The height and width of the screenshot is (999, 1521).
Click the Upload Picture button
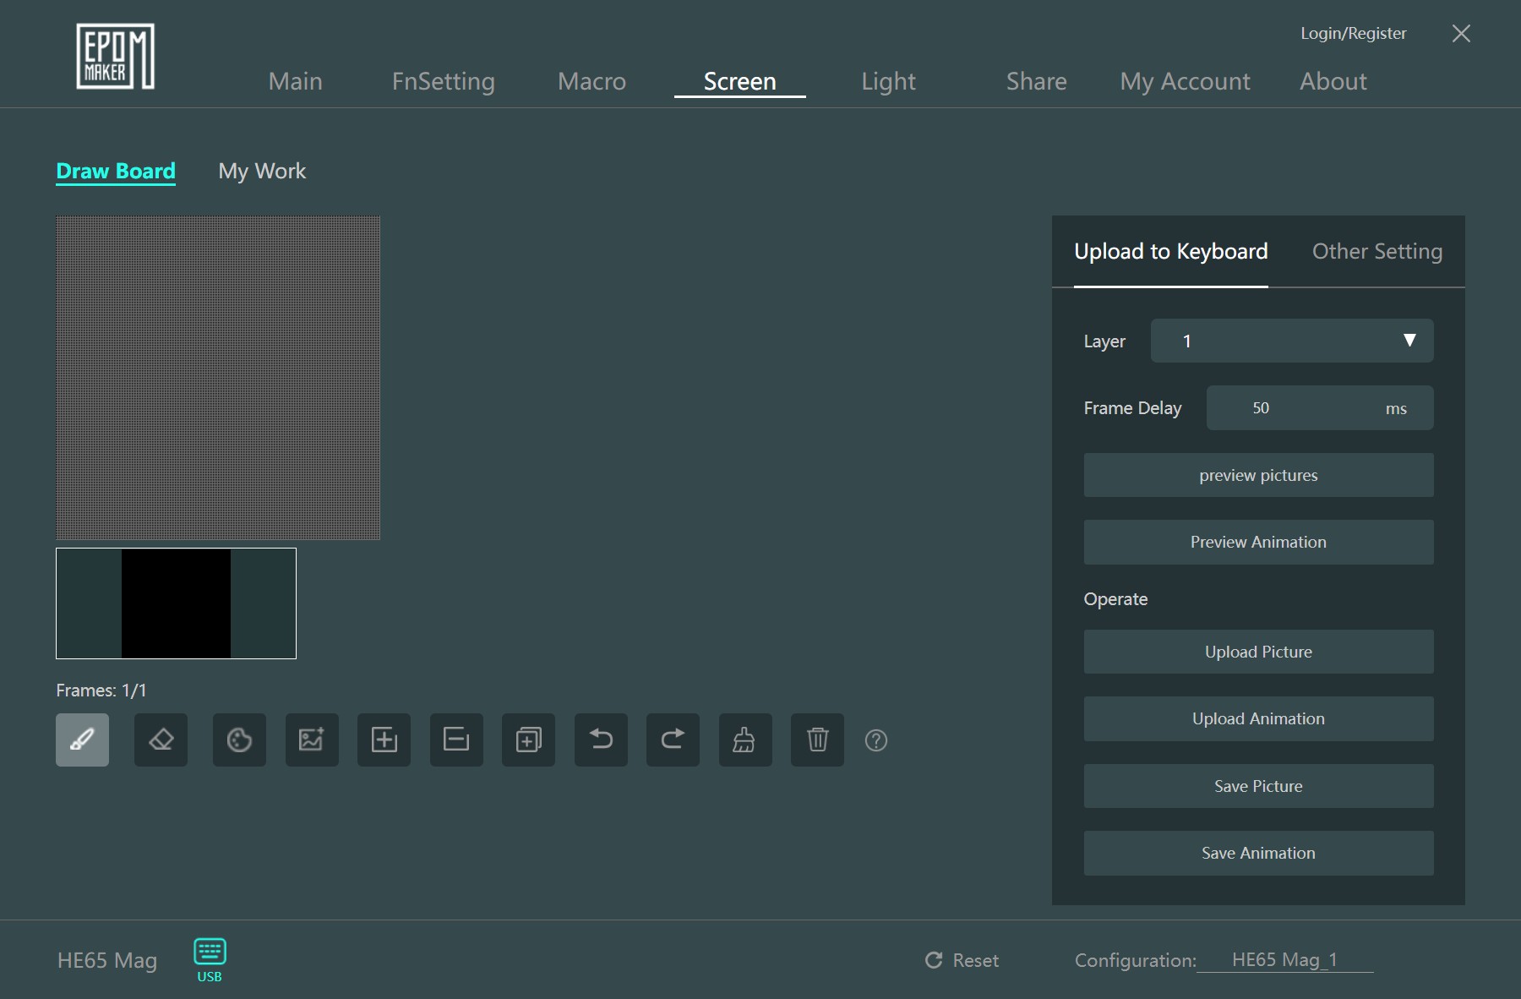(x=1259, y=652)
